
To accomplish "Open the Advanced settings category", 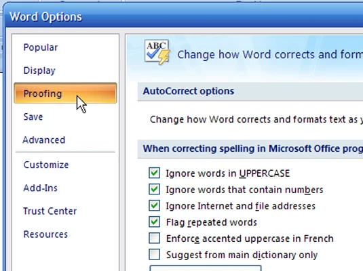I will click(x=43, y=140).
